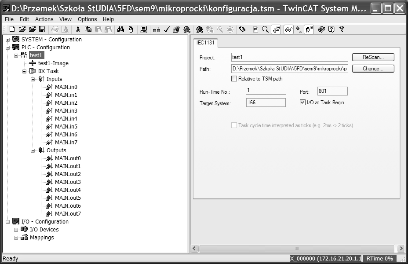Click the Show Online Data eyeglasses icon
Screen dimensions: 408x264
288,29
